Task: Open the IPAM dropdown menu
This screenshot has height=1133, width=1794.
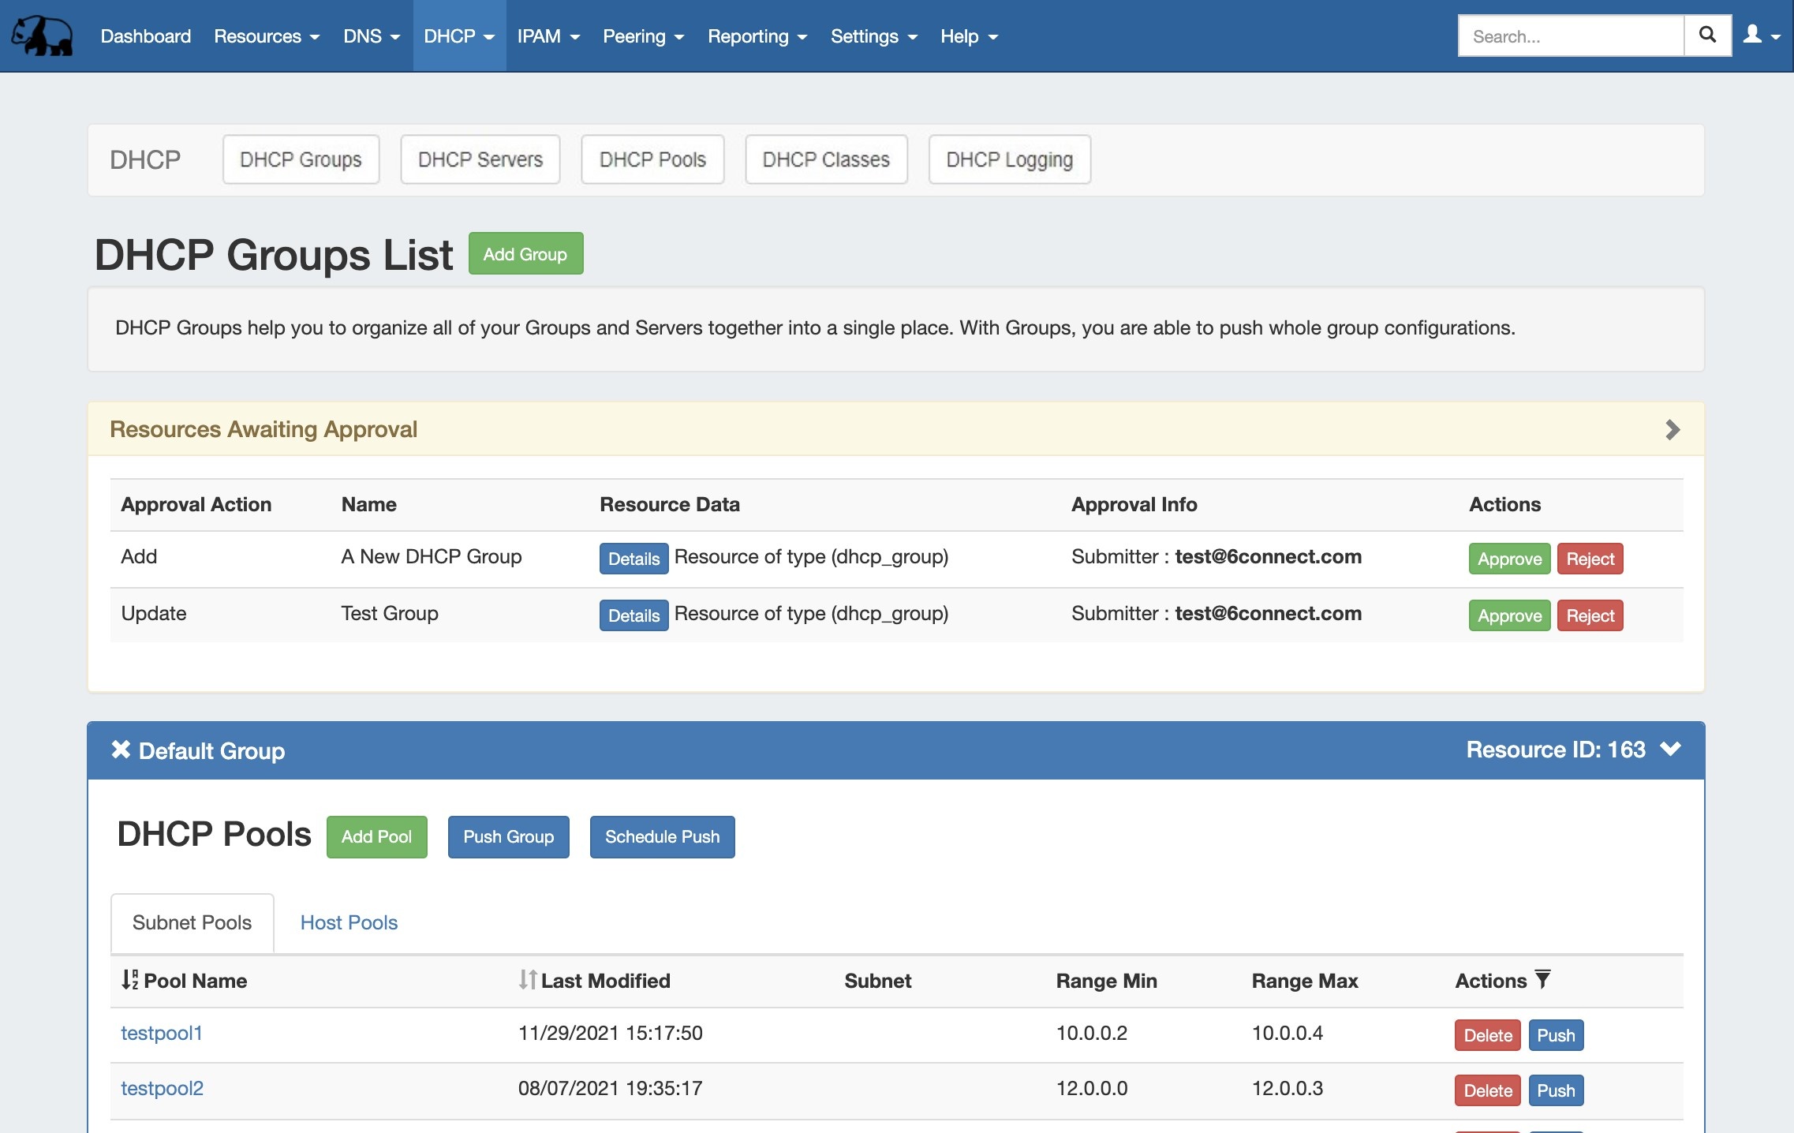Action: [x=548, y=36]
